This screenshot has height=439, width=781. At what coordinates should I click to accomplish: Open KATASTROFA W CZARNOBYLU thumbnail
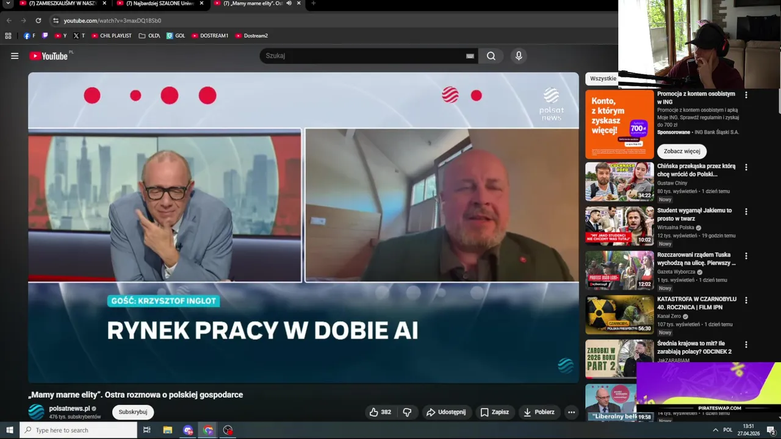(x=619, y=315)
